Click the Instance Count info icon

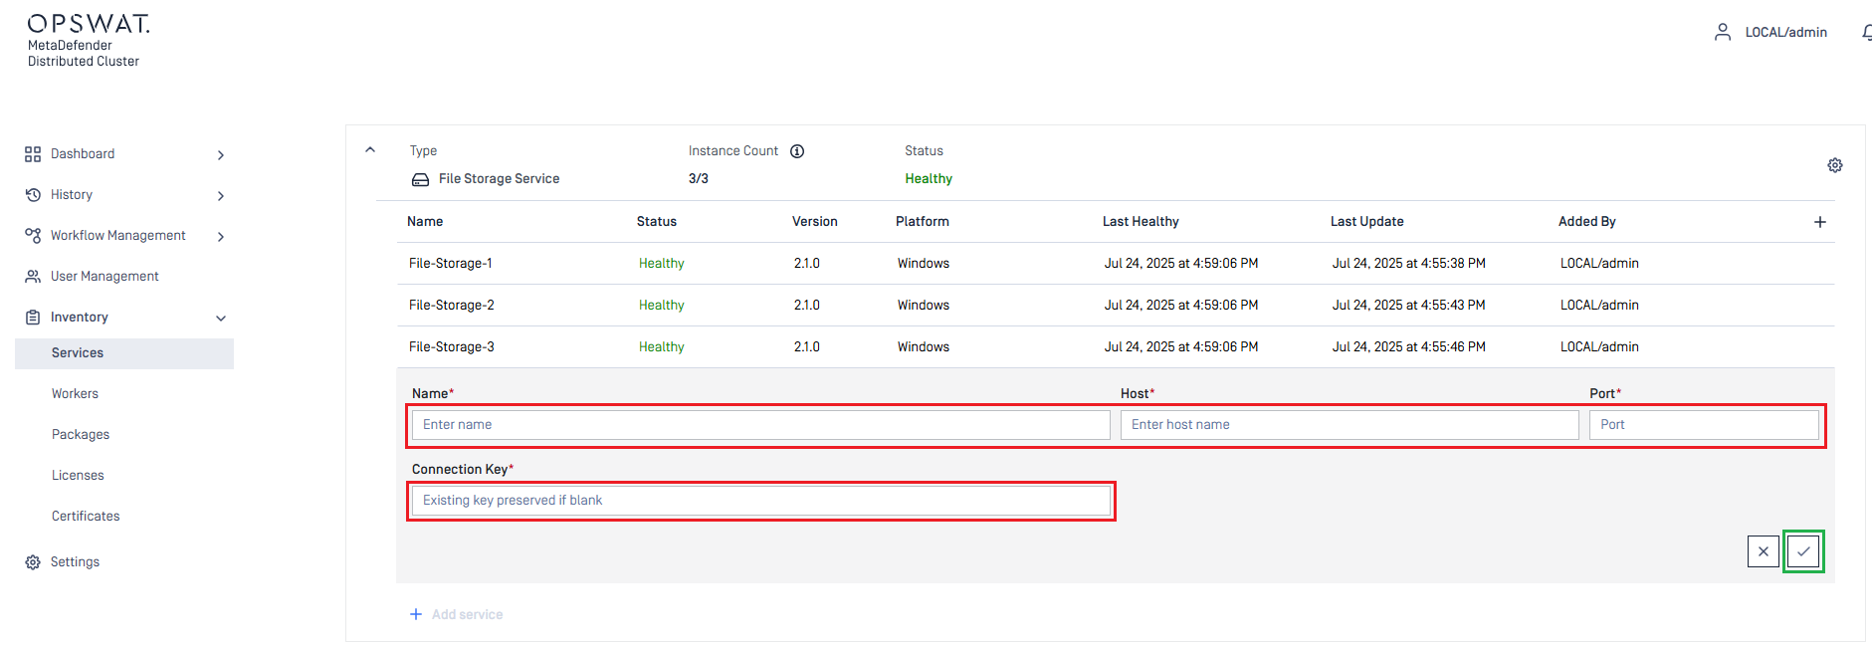click(x=797, y=151)
